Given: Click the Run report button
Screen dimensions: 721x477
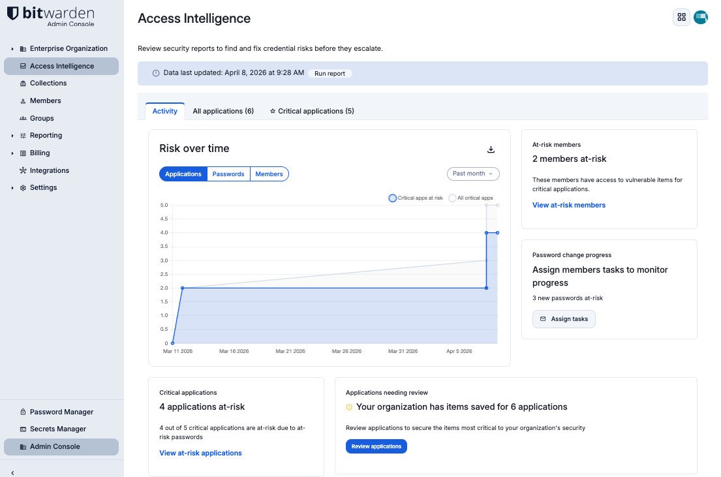Looking at the screenshot, I should (330, 73).
